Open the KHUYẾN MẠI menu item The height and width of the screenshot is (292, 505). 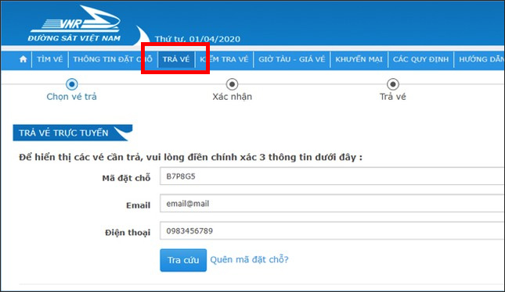click(359, 59)
